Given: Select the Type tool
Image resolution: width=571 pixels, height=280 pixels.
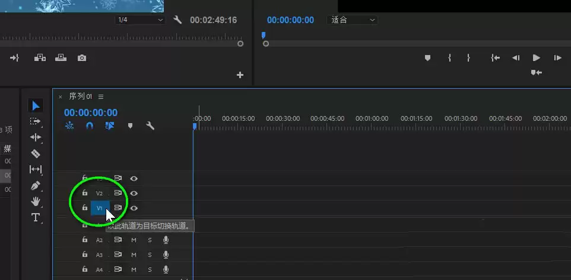Looking at the screenshot, I should 36,217.
